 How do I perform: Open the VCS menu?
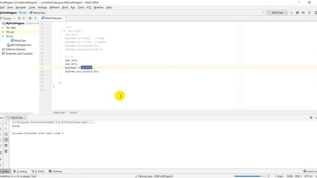coord(89,7)
